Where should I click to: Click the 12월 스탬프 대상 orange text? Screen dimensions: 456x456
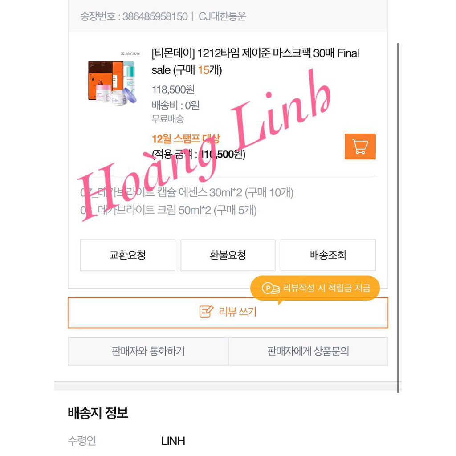(186, 139)
